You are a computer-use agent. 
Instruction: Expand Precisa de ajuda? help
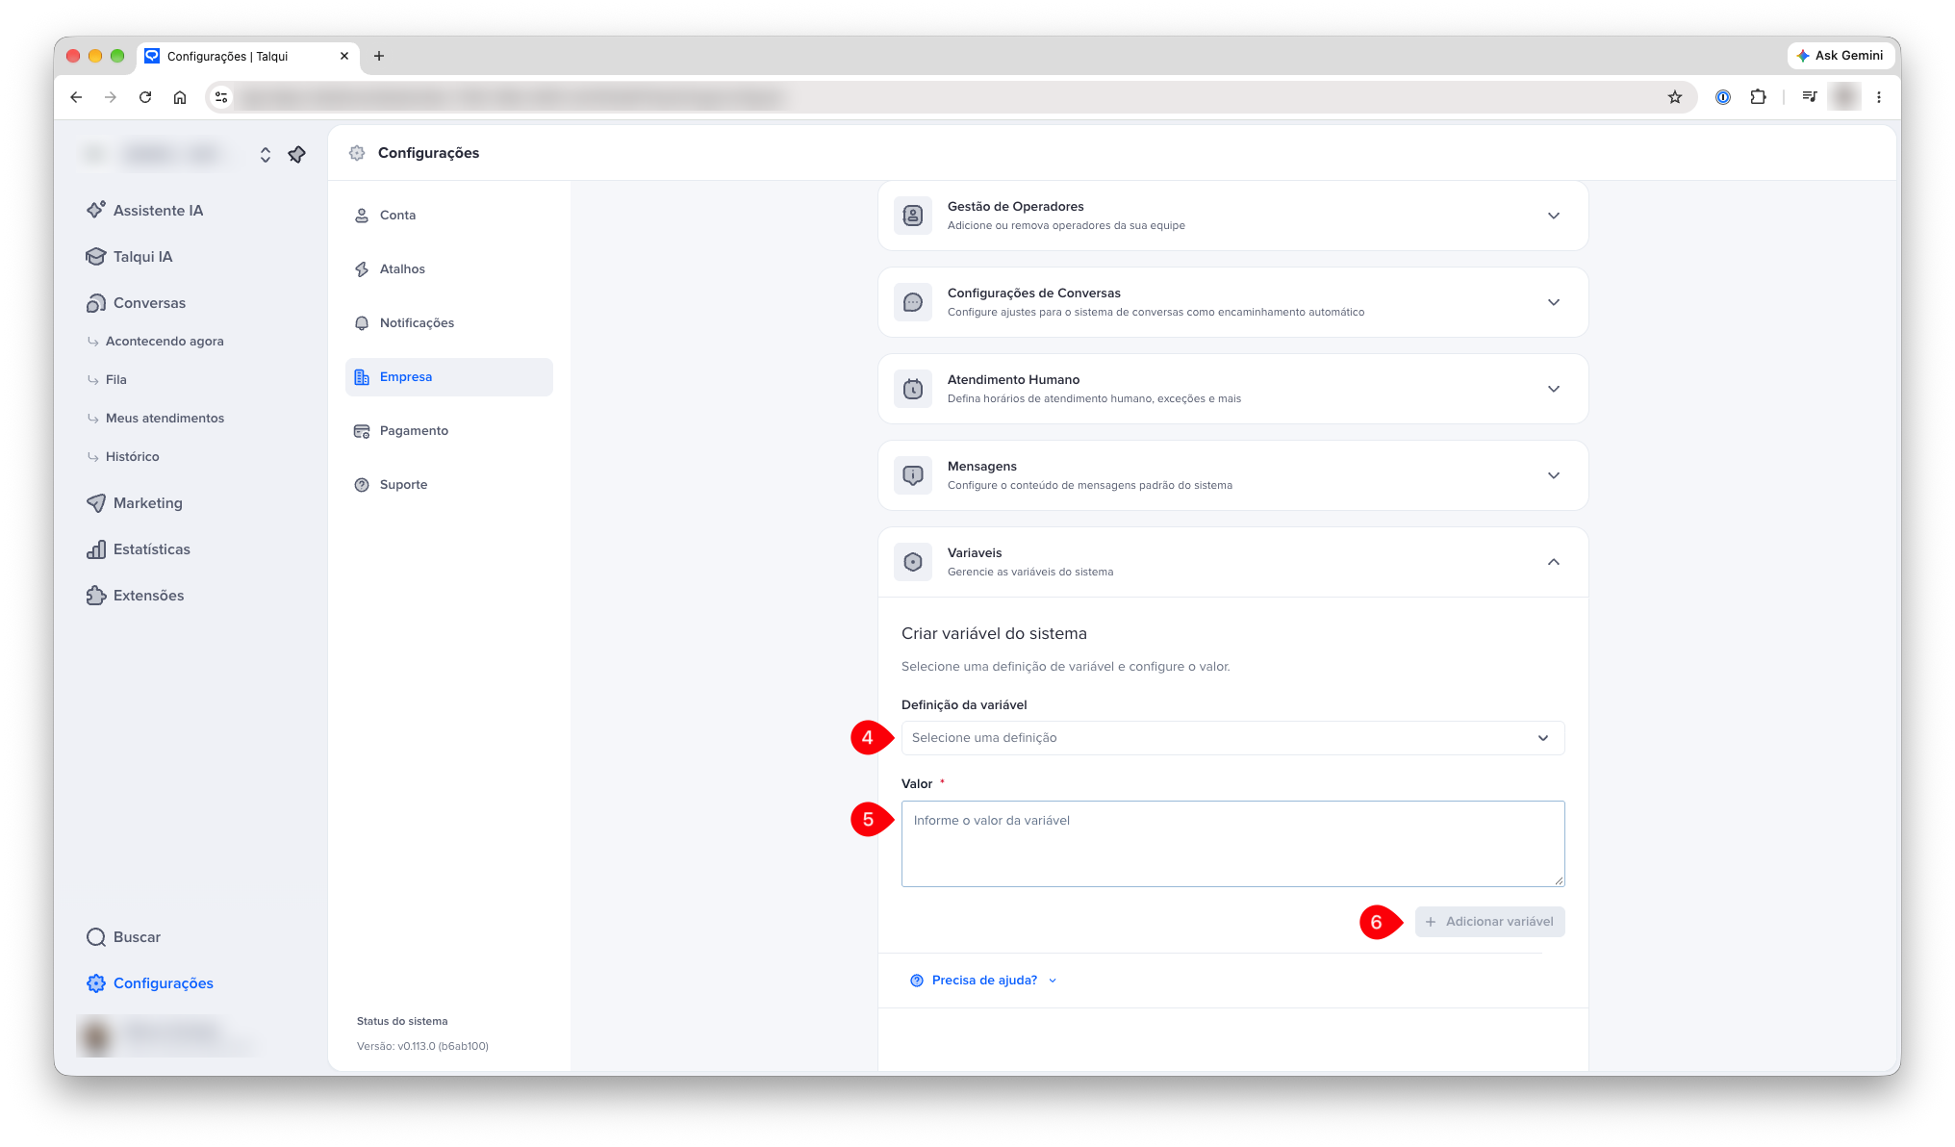(983, 981)
